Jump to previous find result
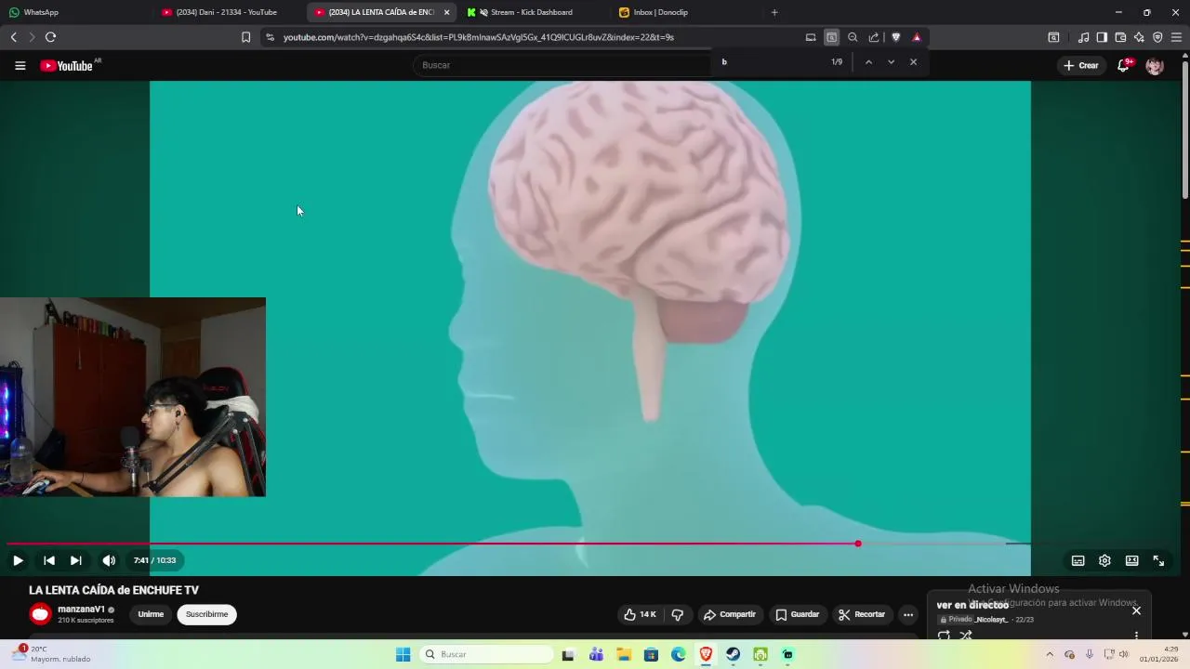Image resolution: width=1190 pixels, height=669 pixels. [x=868, y=62]
